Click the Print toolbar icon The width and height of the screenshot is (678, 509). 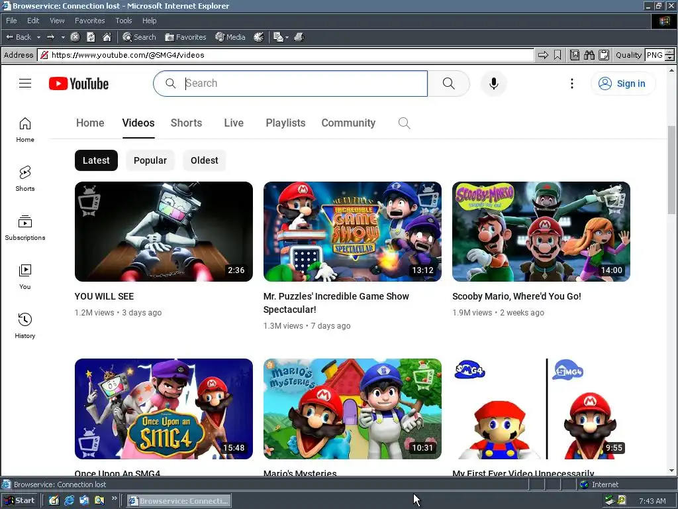coord(299,37)
